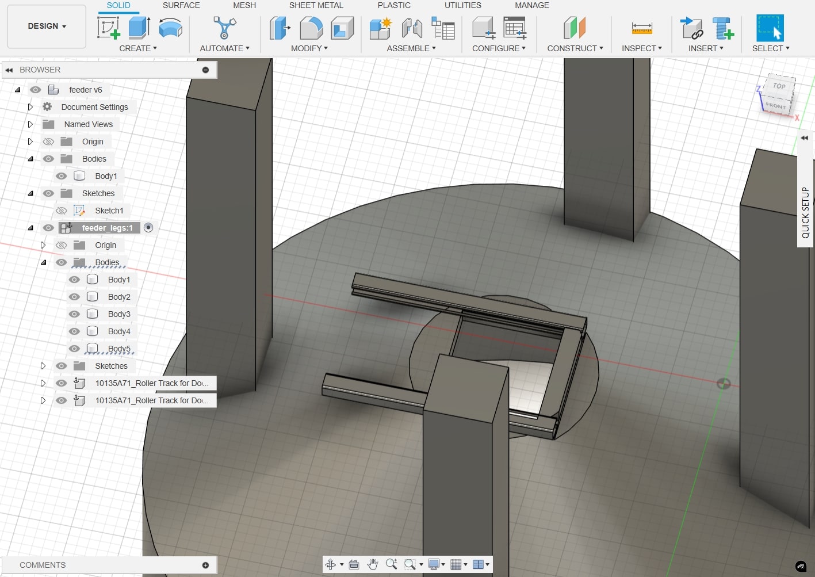Hide the feeder_legs:1 component

pyautogui.click(x=48, y=228)
